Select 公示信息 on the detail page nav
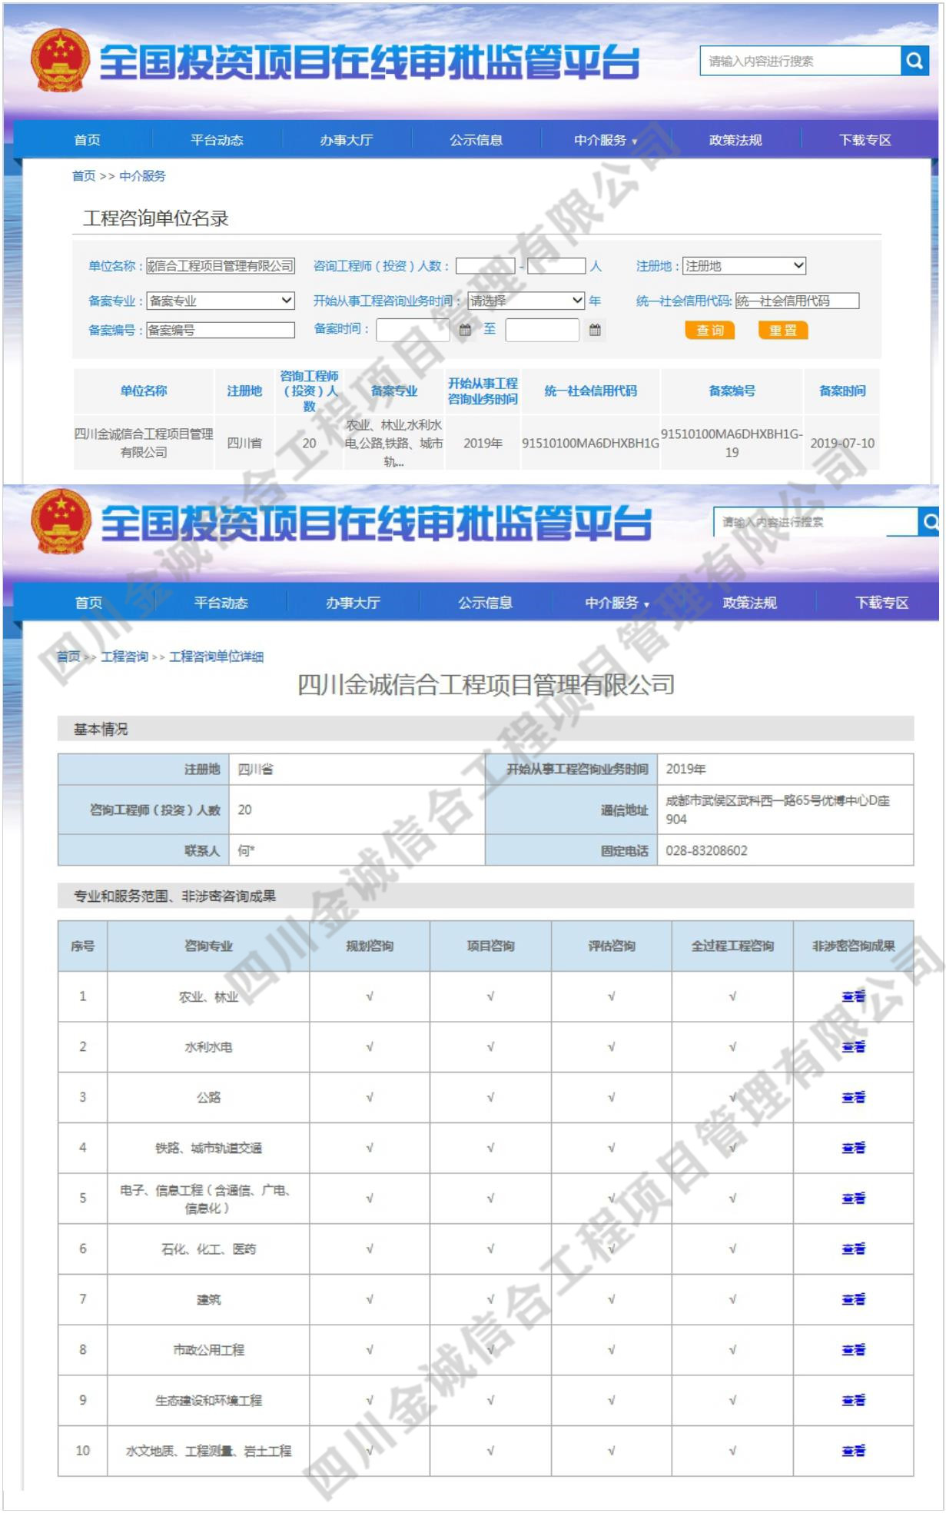 (x=485, y=603)
